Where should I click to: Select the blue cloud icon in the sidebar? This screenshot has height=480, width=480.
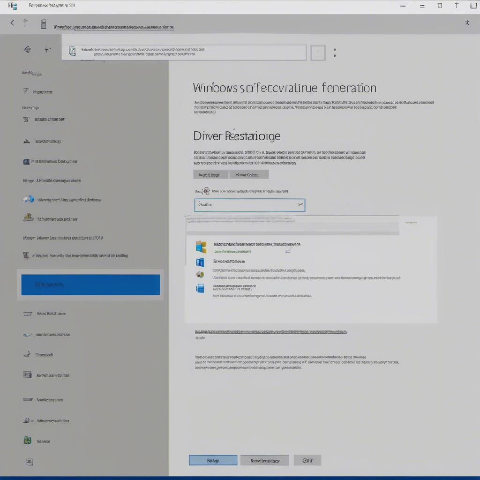click(29, 199)
